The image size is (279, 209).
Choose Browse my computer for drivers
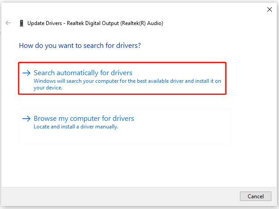[84, 119]
